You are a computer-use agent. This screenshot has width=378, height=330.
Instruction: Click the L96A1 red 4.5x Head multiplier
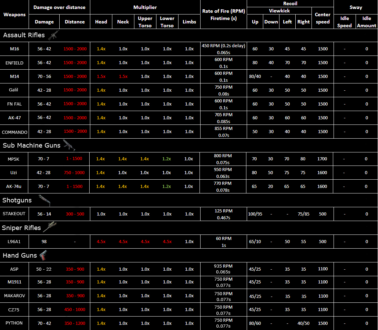pos(101,241)
